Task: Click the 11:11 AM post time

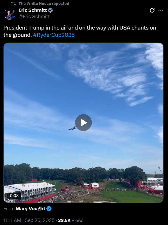Action: pos(12,220)
